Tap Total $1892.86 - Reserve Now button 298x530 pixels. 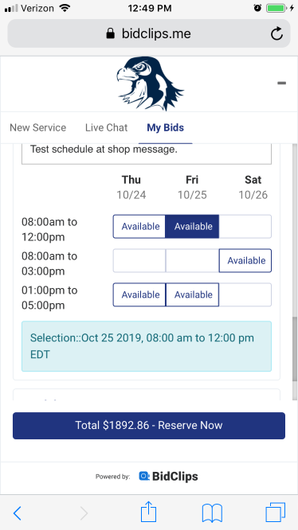click(149, 426)
